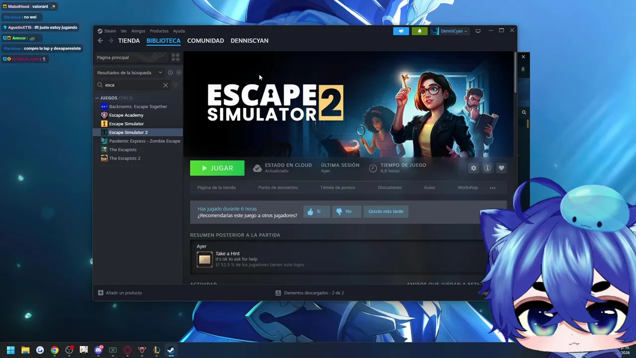Click the thumbs-up Sí button
This screenshot has height=358, width=636.
pos(317,211)
